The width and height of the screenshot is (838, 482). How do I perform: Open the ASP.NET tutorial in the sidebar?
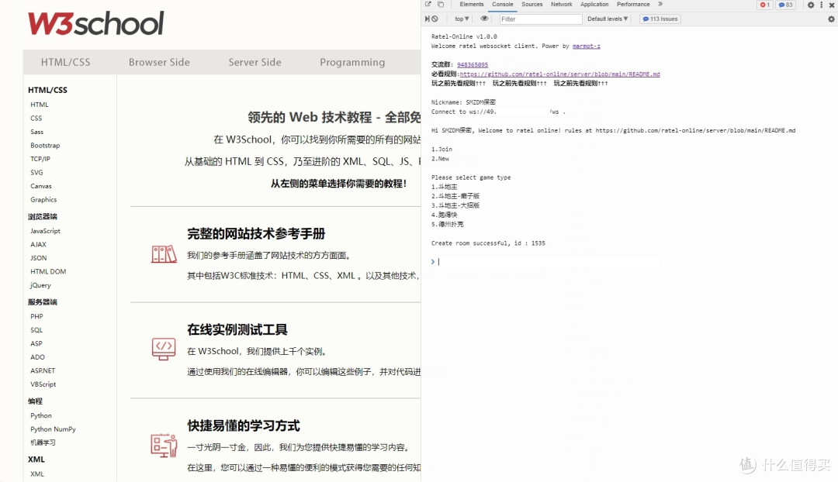(x=43, y=371)
